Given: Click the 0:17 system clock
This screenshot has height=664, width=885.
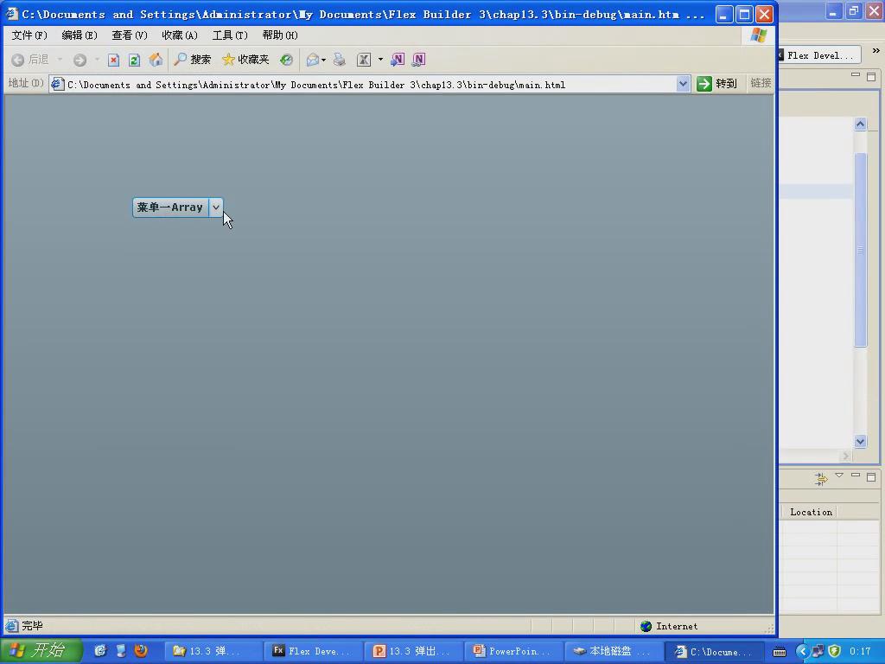Looking at the screenshot, I should coord(860,651).
